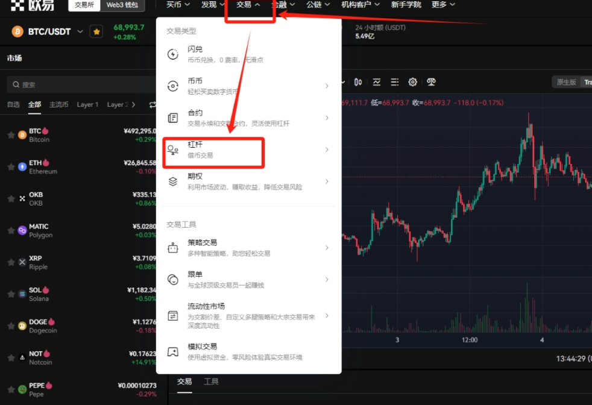Image resolution: width=592 pixels, height=405 pixels.
Task: Star the BTC/USDT favorite toggle
Action: point(96,31)
